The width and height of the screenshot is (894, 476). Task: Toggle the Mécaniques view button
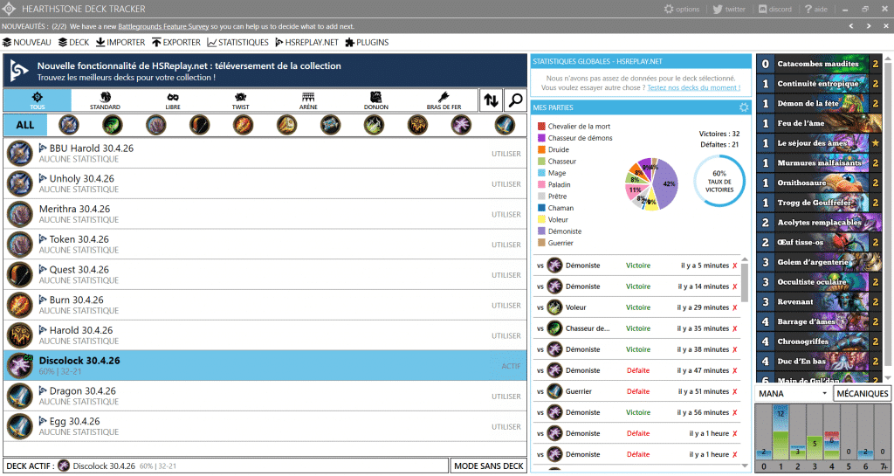862,393
